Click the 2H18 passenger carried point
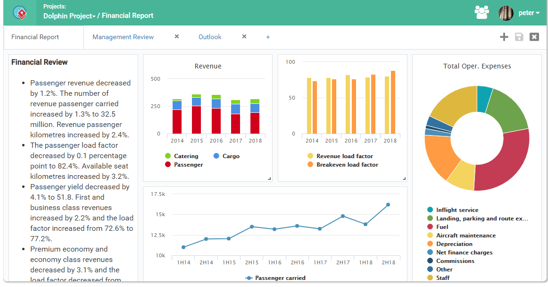The width and height of the screenshot is (548, 287). 388,205
